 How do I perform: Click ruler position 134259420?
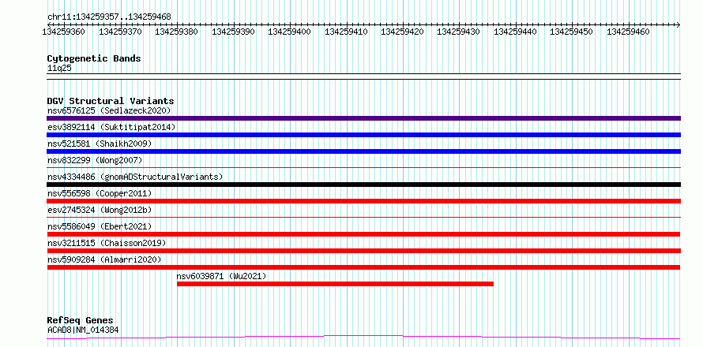point(402,32)
